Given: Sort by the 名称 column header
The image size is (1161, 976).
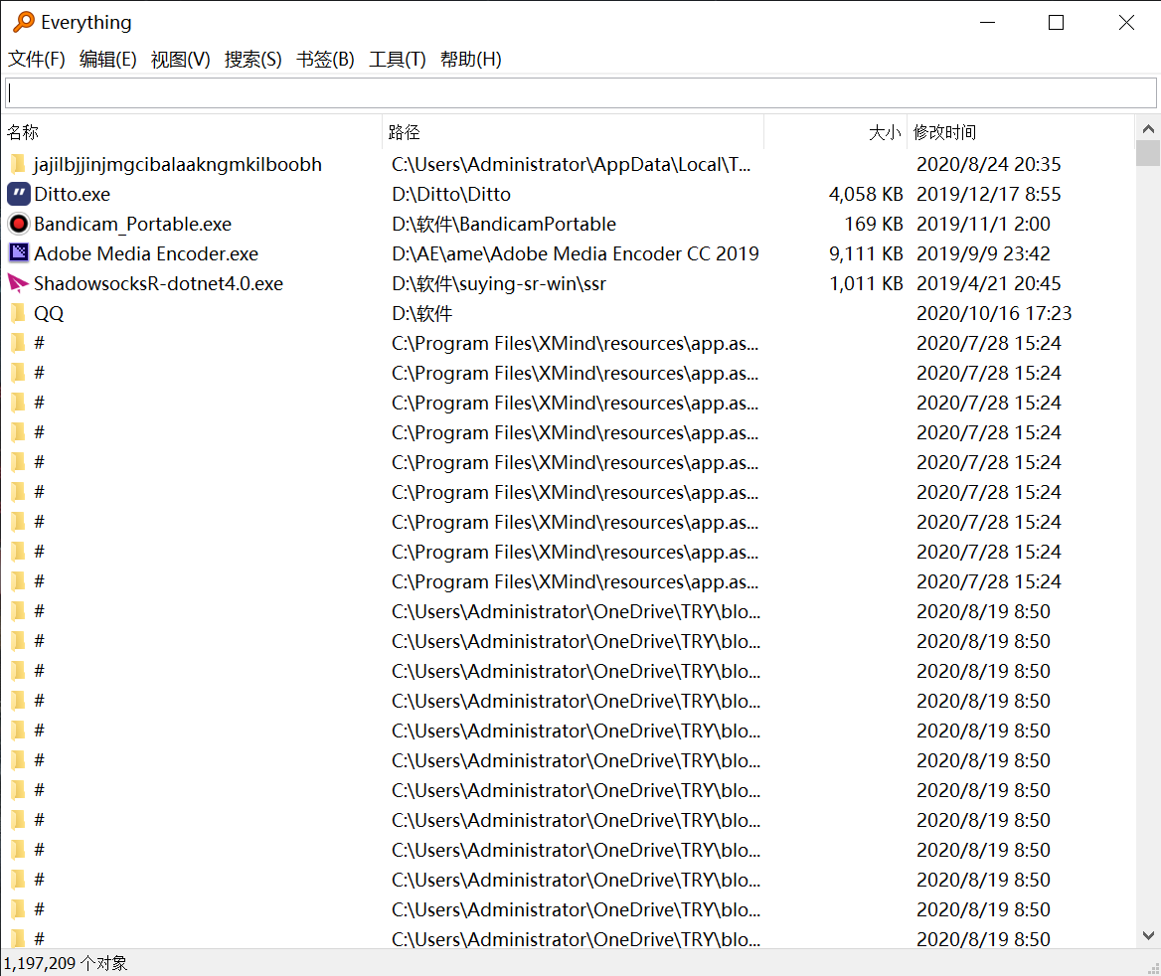Looking at the screenshot, I should [x=193, y=132].
